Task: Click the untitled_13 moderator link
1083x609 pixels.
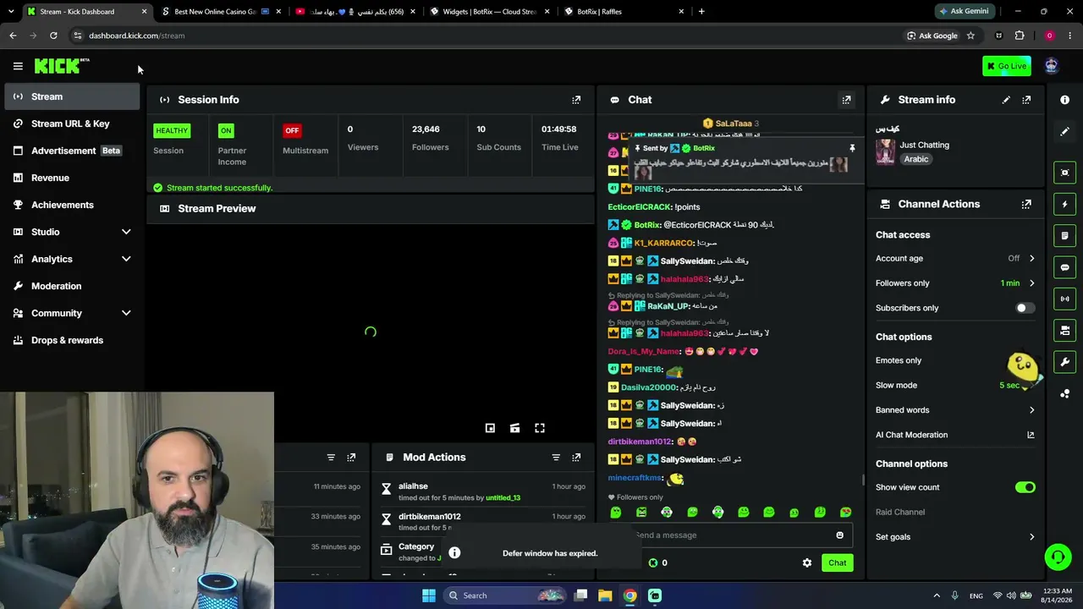Action: pyautogui.click(x=503, y=498)
